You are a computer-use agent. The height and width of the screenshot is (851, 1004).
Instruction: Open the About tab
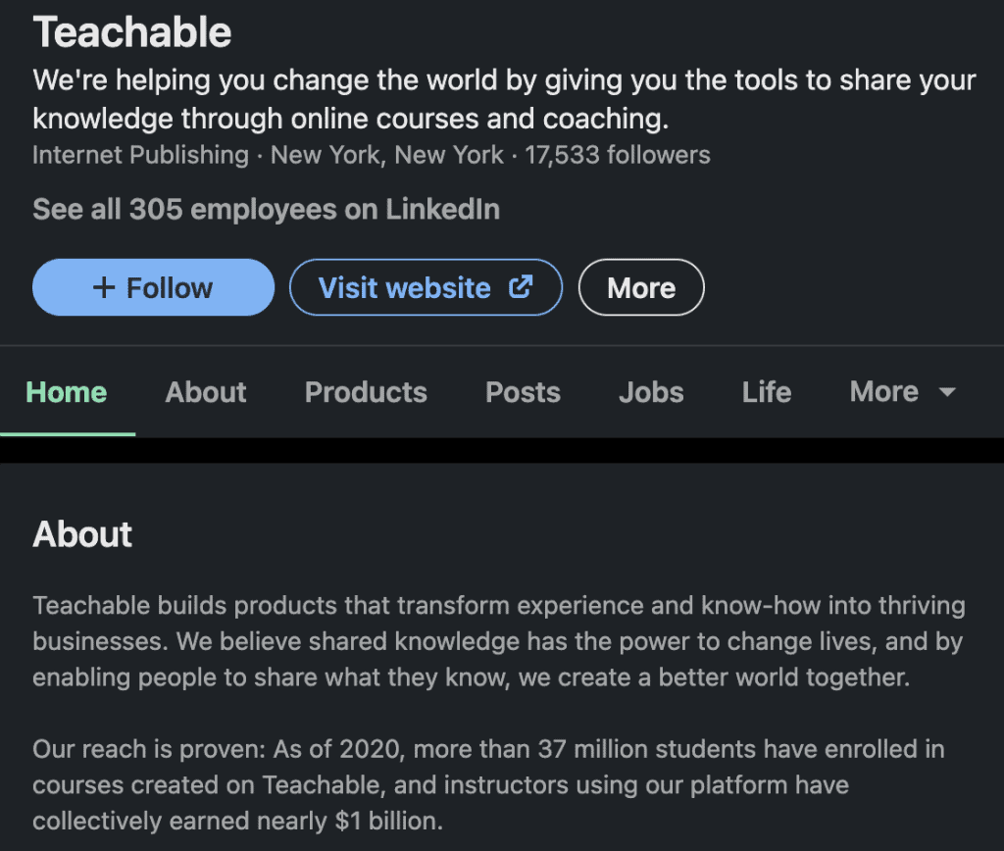(x=206, y=392)
